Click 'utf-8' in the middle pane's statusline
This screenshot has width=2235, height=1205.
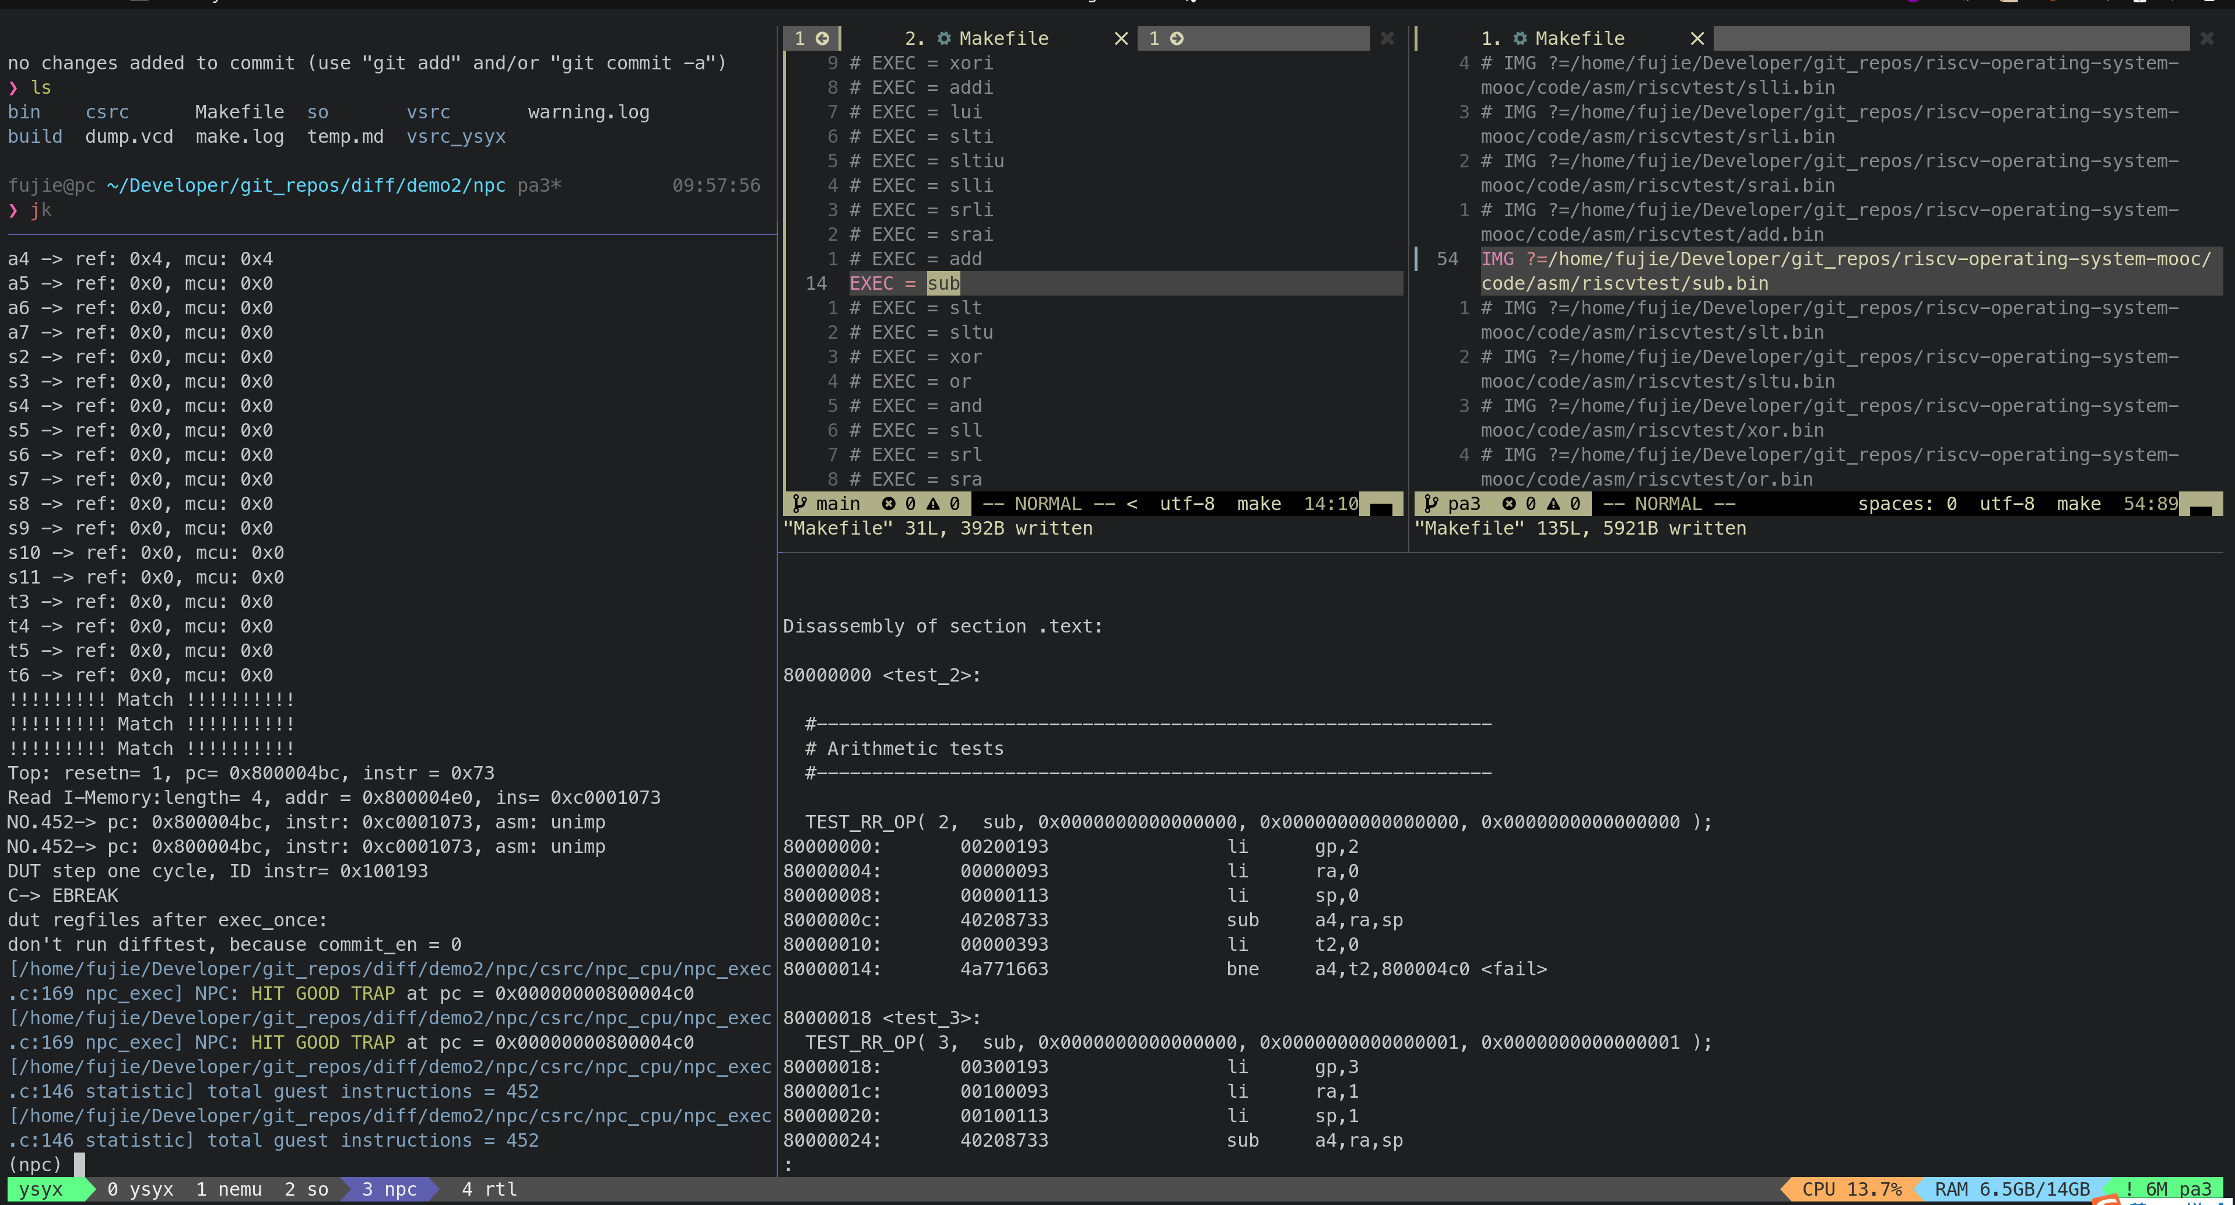coord(1187,503)
